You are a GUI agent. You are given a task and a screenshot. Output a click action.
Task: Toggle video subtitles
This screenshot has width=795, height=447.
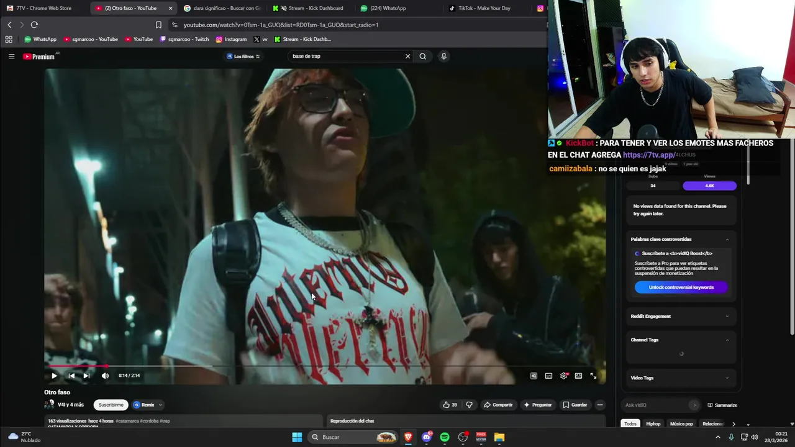[548, 376]
